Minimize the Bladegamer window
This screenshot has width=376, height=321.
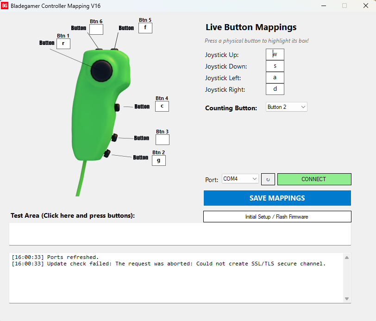(x=324, y=6)
